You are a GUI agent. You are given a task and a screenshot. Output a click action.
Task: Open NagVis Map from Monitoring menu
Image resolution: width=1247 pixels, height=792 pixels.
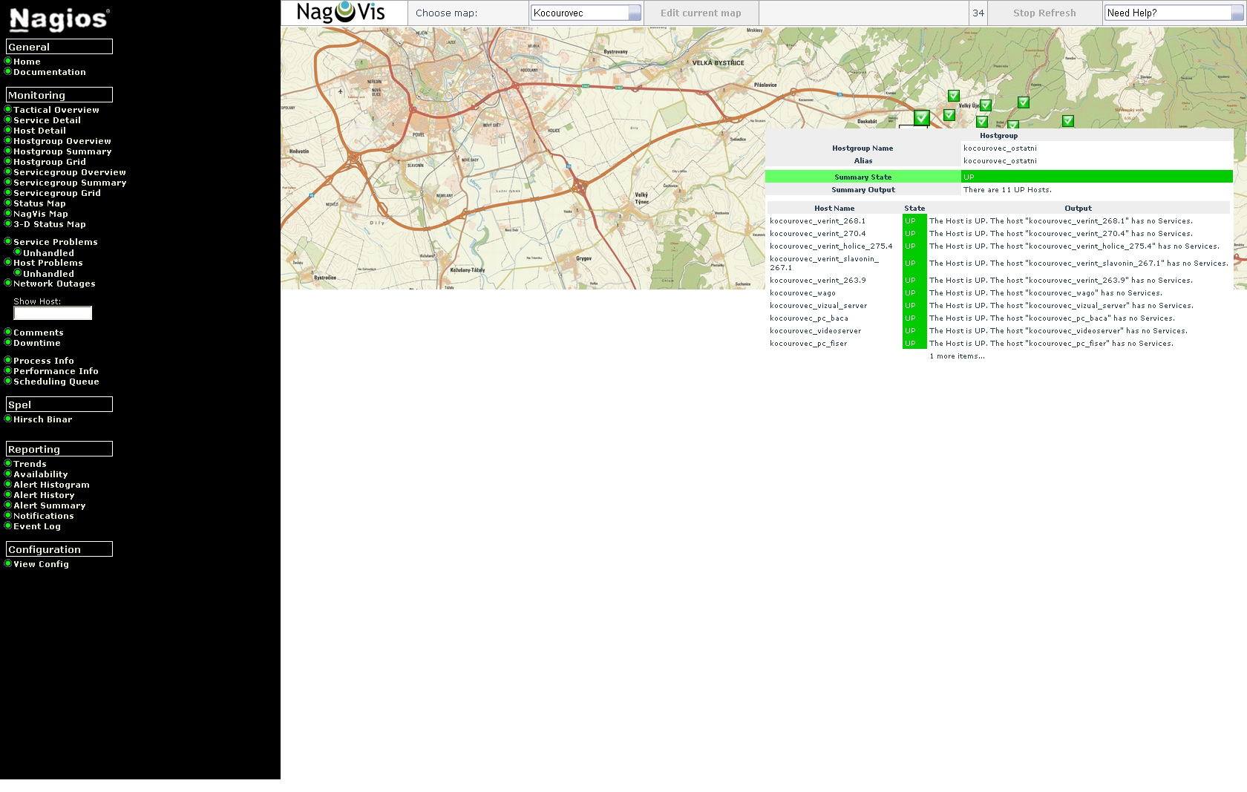point(40,214)
